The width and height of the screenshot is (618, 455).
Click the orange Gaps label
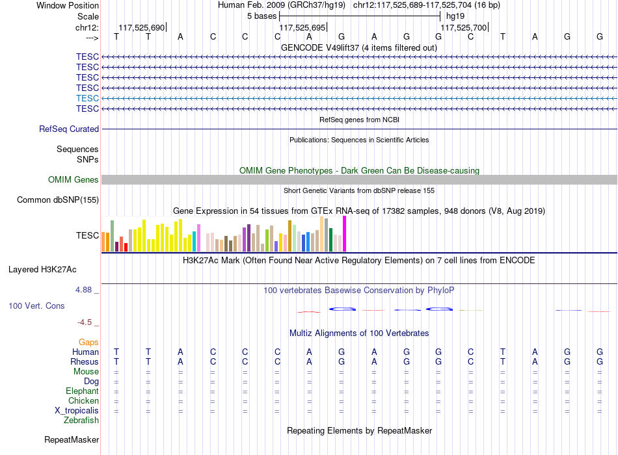[88, 343]
